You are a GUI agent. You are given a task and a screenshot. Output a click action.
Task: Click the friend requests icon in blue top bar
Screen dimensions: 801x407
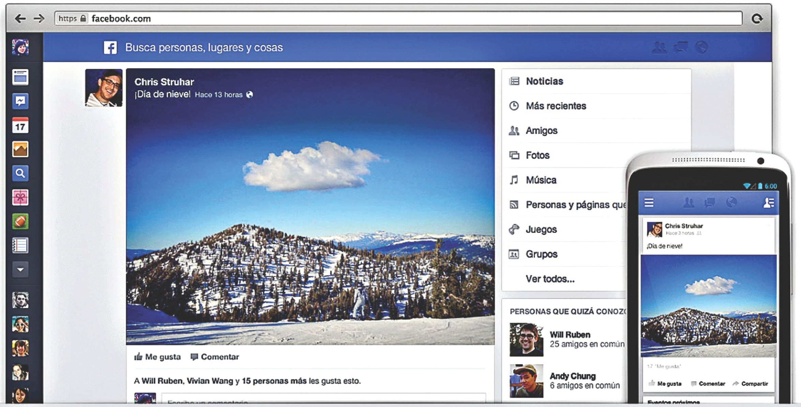[x=660, y=48]
